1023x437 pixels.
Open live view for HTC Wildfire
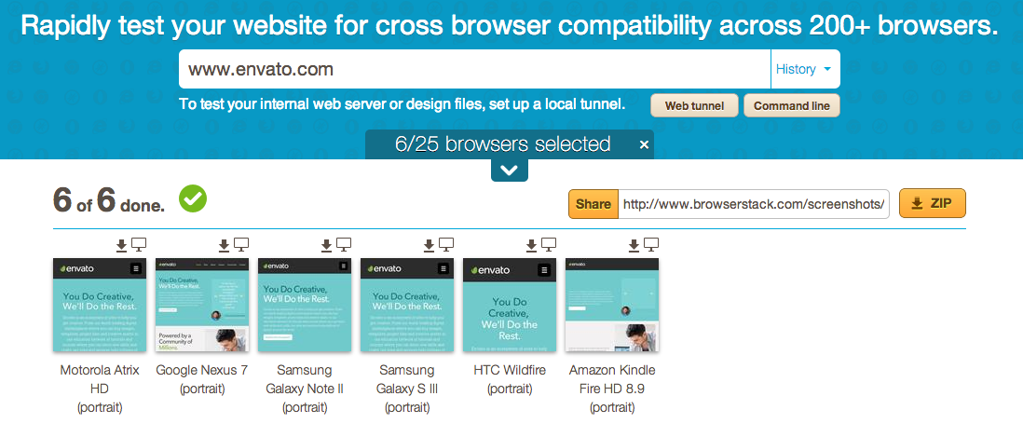click(x=549, y=244)
